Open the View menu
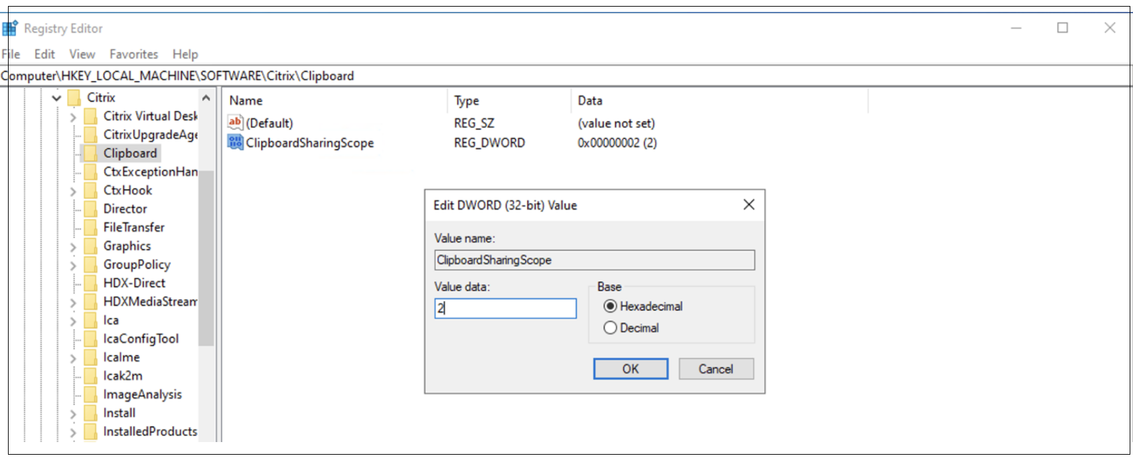The height and width of the screenshot is (460, 1133). coord(82,54)
